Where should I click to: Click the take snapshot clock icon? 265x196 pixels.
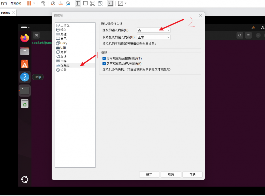tap(53, 3)
